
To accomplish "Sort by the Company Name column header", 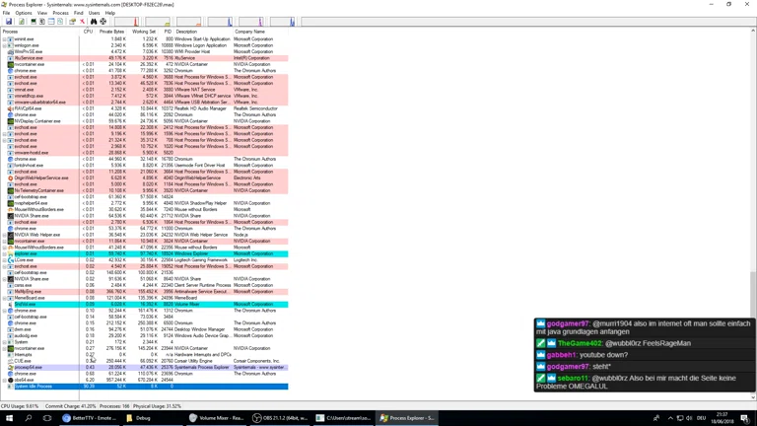I will pos(249,32).
